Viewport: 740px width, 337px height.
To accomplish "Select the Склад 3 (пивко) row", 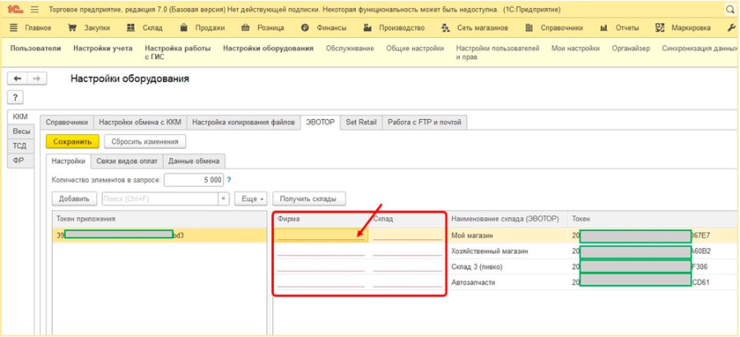I will click(x=506, y=266).
